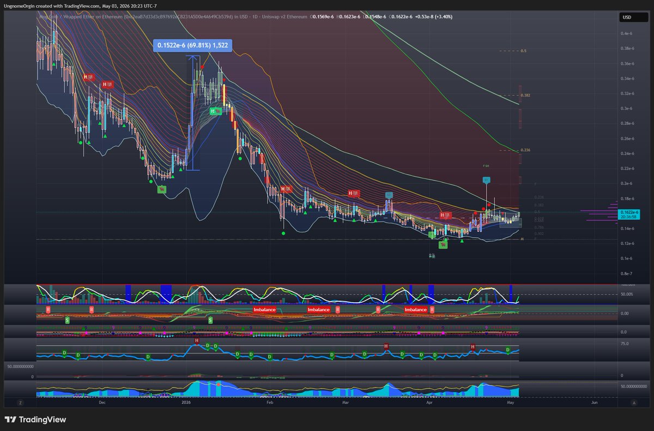Click the Mar label on time axis

345,403
